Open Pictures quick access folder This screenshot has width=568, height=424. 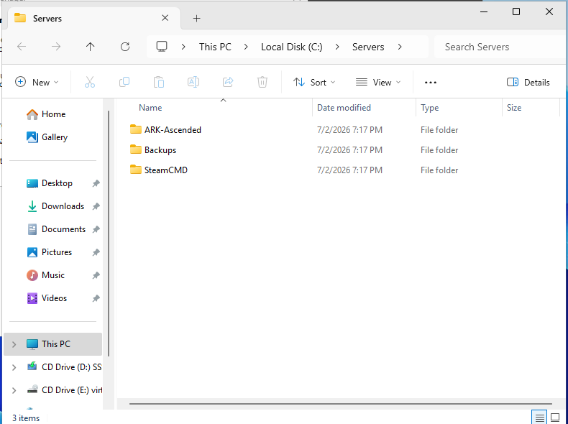coord(57,252)
